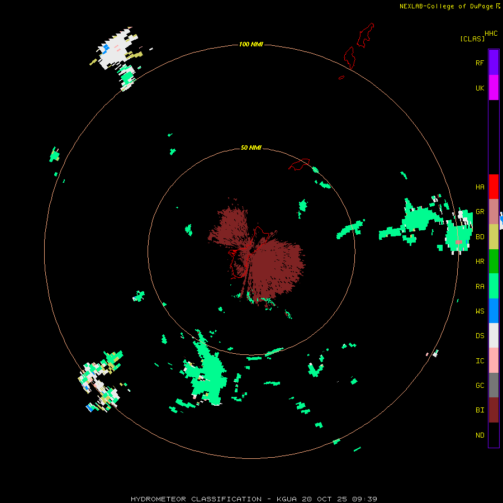Viewport: 503px width, 503px height.
Task: Click the GC gray legend swatch
Action: pyautogui.click(x=493, y=385)
